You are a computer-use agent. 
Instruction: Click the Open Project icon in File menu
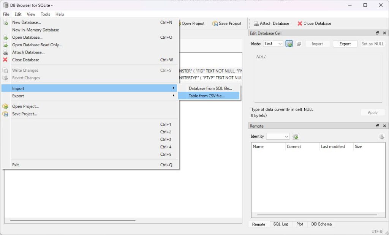[5, 106]
